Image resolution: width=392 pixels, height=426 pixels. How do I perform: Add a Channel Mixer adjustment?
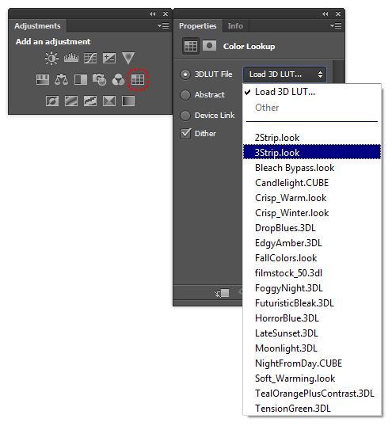point(119,80)
